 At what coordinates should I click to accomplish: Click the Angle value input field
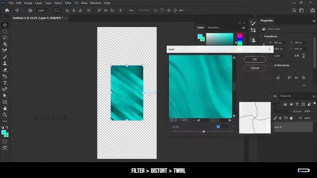pyautogui.click(x=222, y=127)
